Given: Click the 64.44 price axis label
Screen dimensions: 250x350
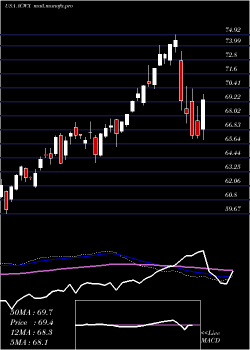Looking at the screenshot, I should [x=233, y=153].
